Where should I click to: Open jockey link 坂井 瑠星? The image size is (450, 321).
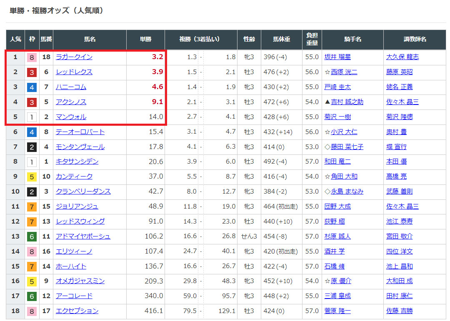(337, 57)
